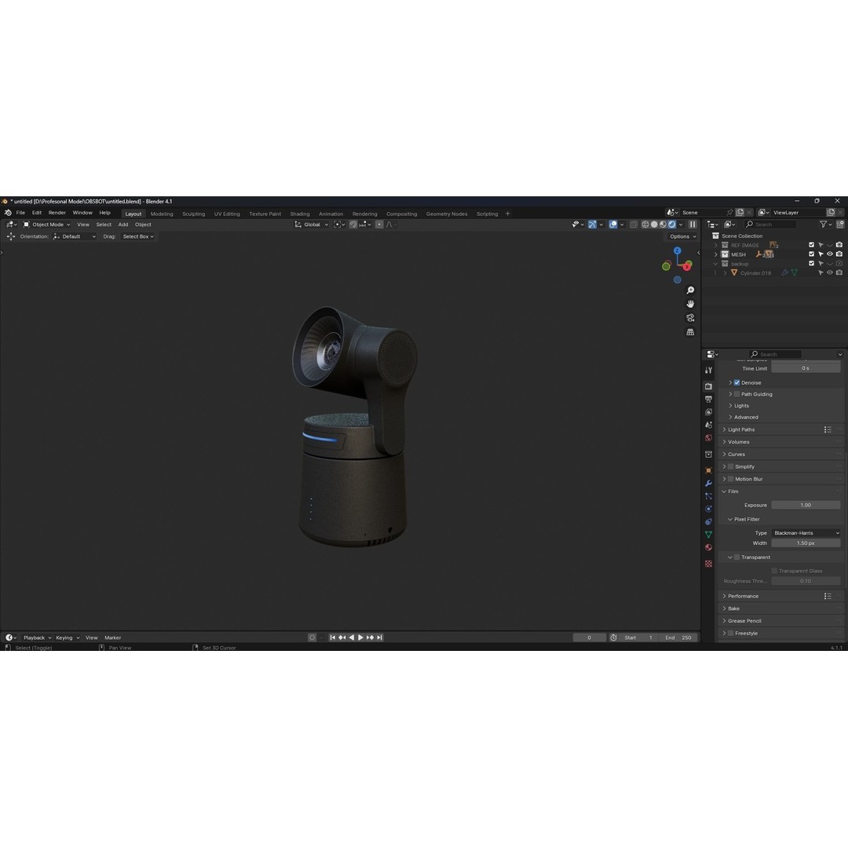The width and height of the screenshot is (848, 848).
Task: Expand the MESH collection in the Outliner
Action: (x=716, y=254)
